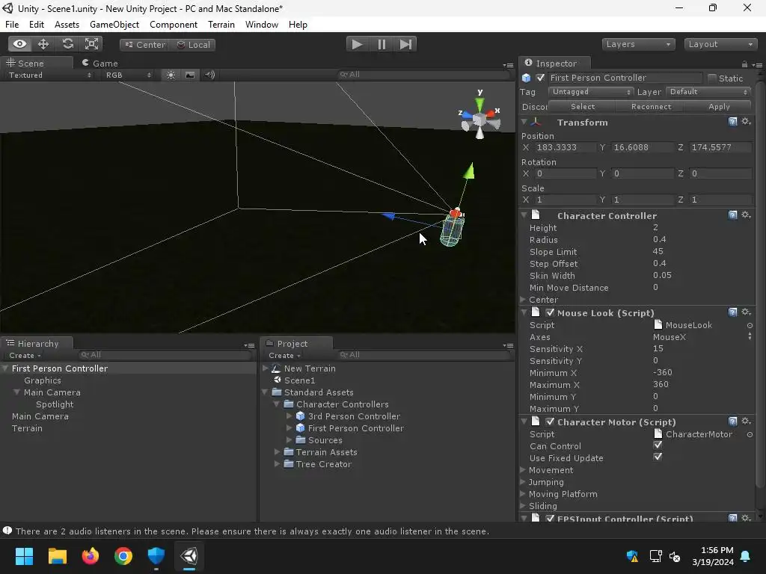Toggle Inspector lock icon
This screenshot has width=766, height=574.
click(x=744, y=64)
